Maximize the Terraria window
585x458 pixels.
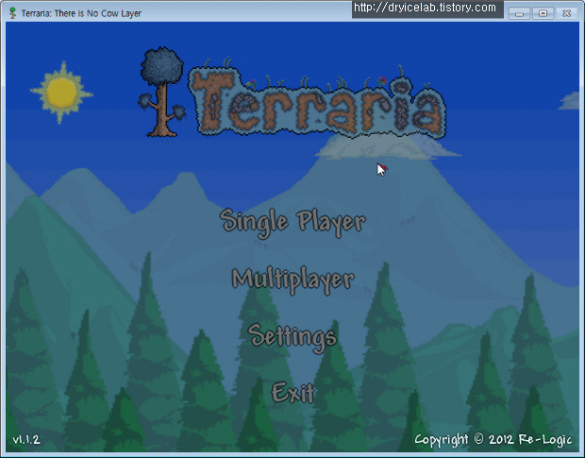click(x=543, y=14)
